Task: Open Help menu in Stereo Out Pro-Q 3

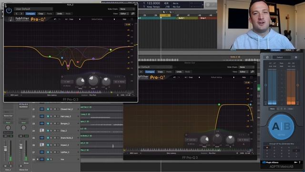Action: click(244, 77)
